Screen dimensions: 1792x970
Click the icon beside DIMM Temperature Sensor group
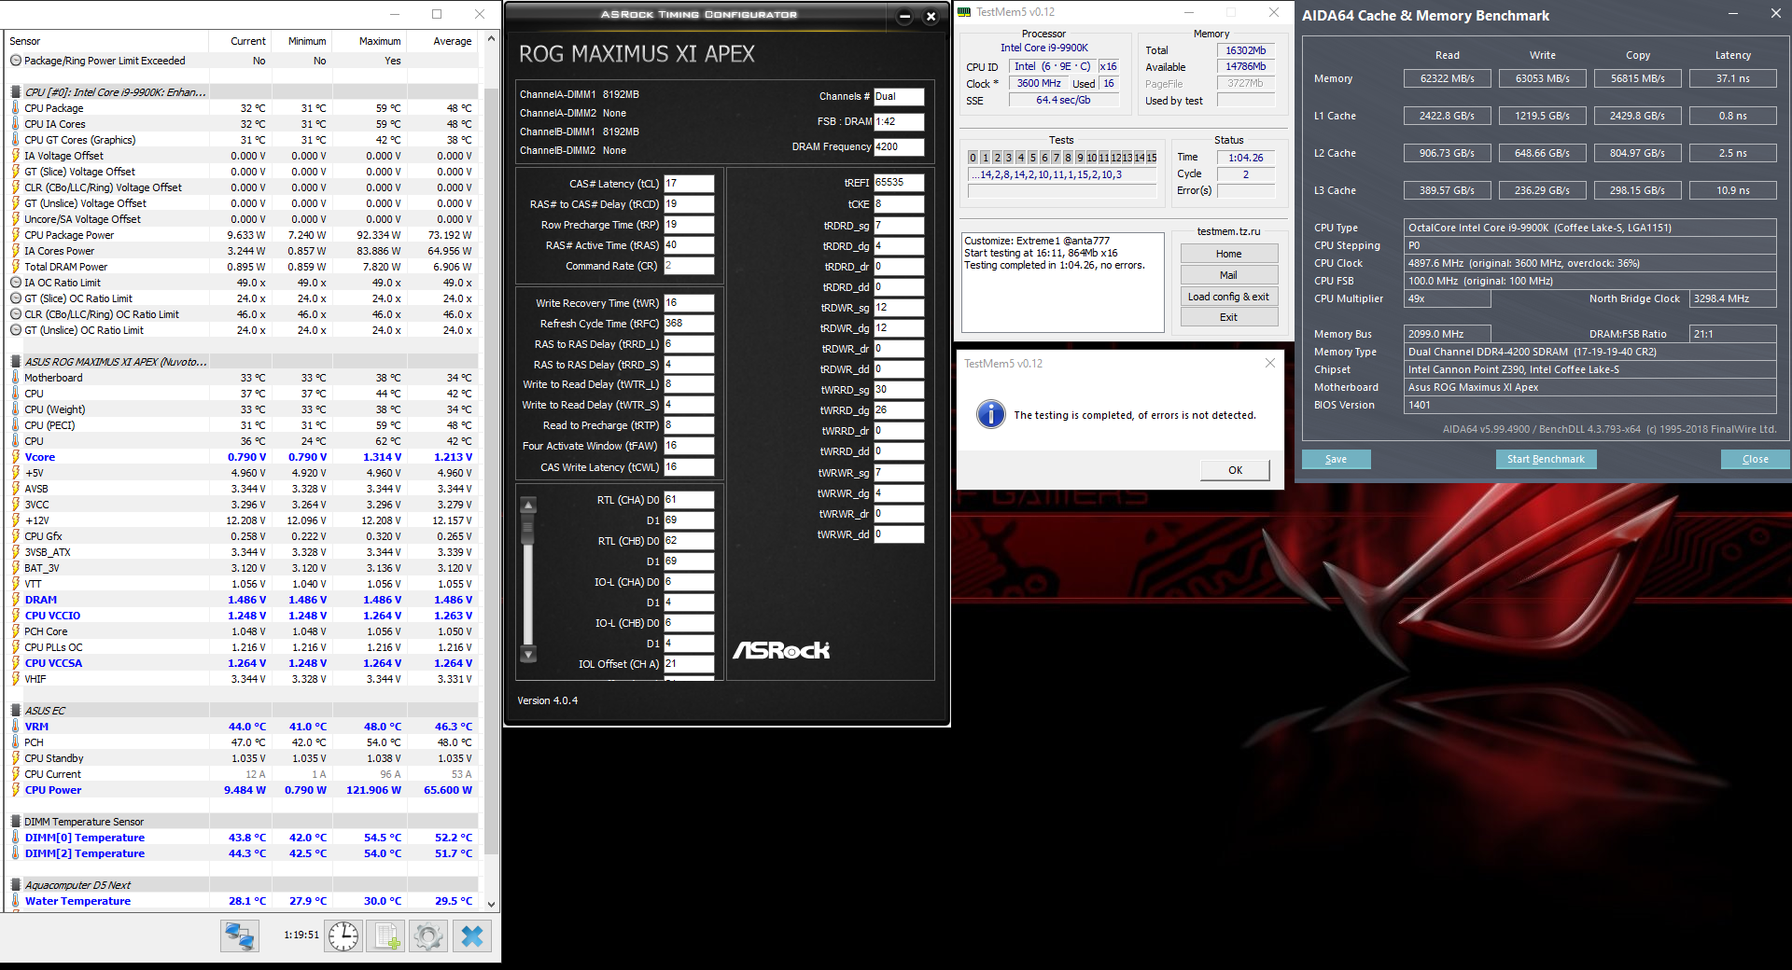tap(16, 822)
